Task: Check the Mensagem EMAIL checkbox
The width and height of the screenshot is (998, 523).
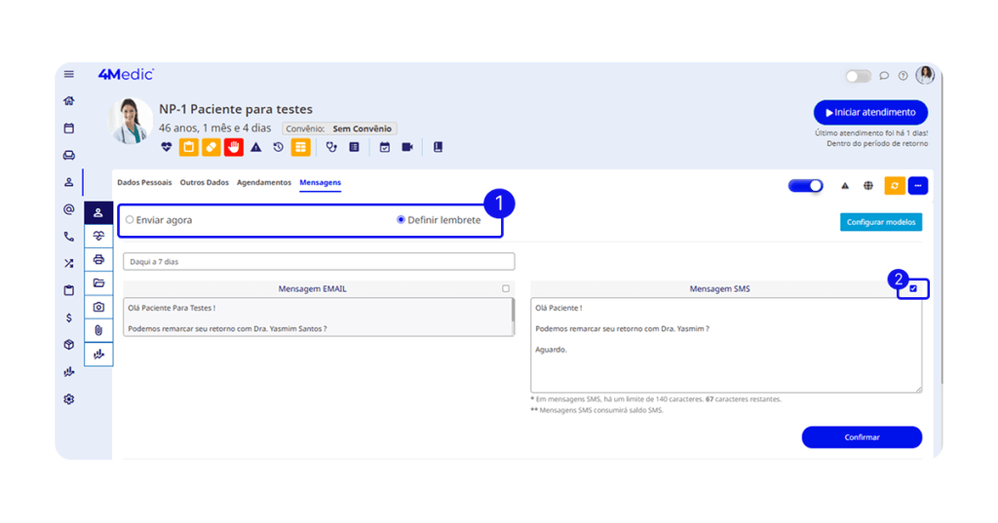Action: click(x=506, y=288)
